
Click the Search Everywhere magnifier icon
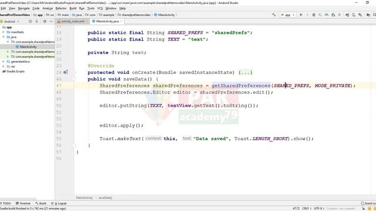pyautogui.click(x=374, y=15)
